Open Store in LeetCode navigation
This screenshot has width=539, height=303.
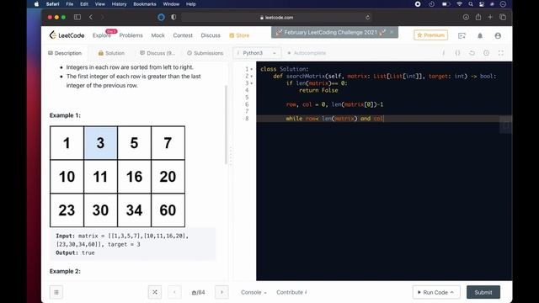239,35
